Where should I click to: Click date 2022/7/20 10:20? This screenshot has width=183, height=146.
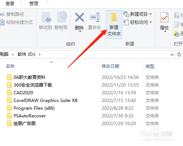pyautogui.click(x=119, y=124)
